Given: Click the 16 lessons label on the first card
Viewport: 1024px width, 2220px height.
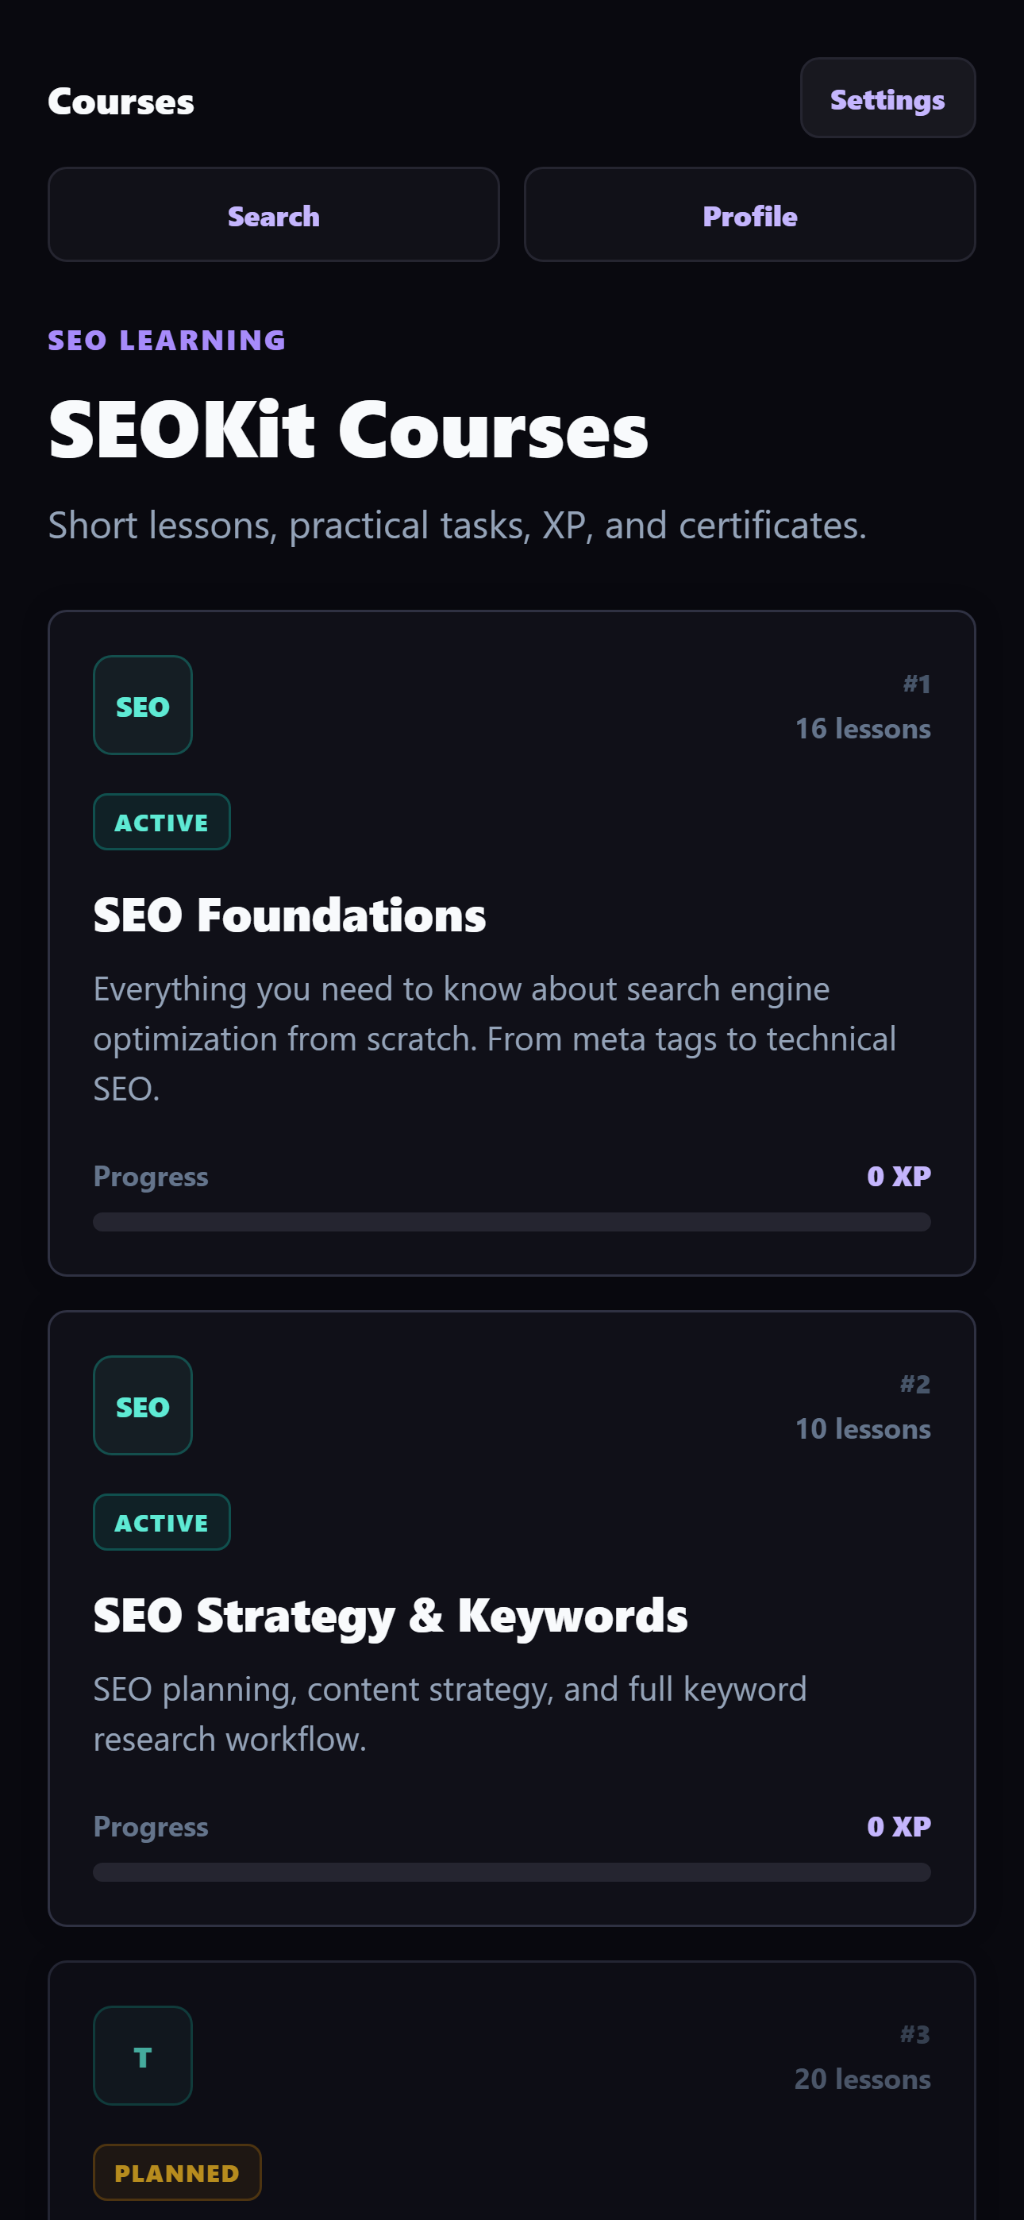Looking at the screenshot, I should click(863, 728).
